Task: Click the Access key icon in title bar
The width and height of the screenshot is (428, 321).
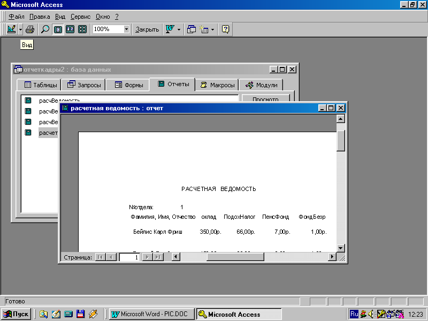Action: 5,5
